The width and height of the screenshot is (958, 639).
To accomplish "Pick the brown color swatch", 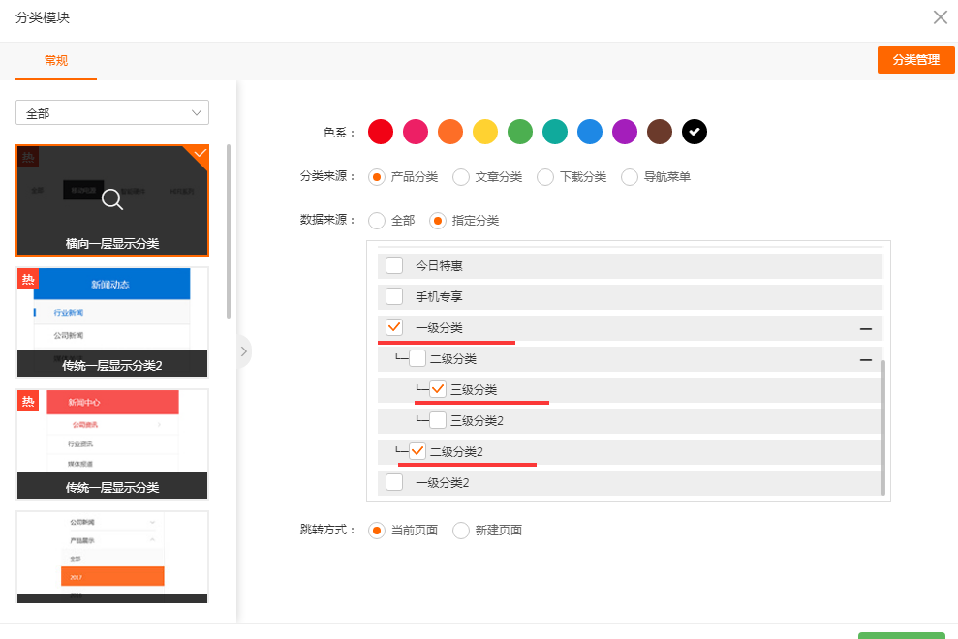I will (660, 132).
